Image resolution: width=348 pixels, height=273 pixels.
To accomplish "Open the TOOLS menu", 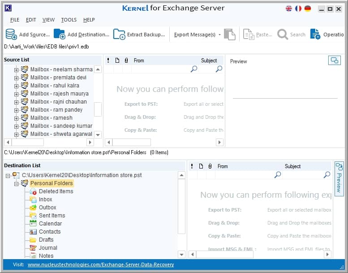I will tap(69, 20).
